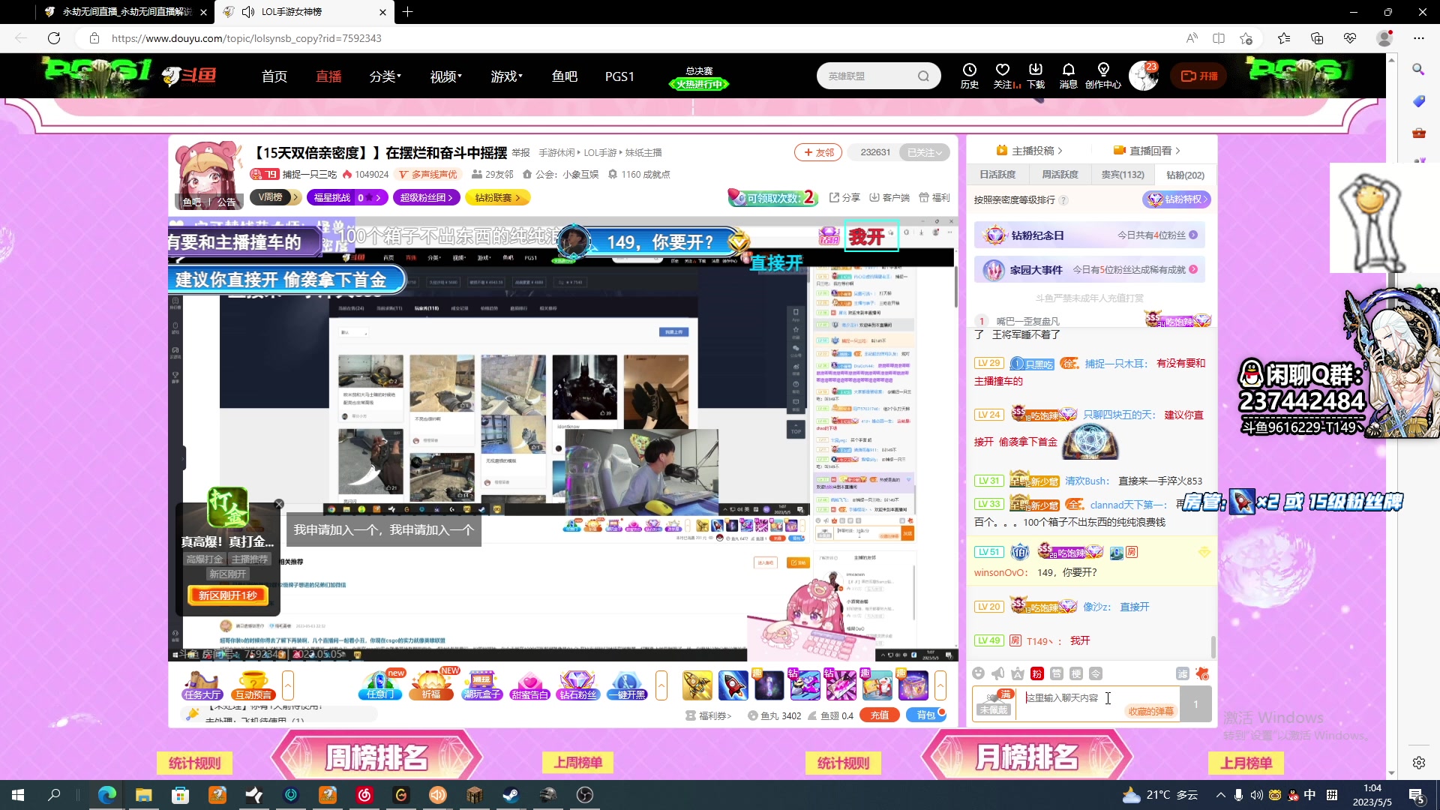The width and height of the screenshot is (1440, 810).
Task: Expand the 超级粉丝团 badge
Action: click(x=427, y=197)
